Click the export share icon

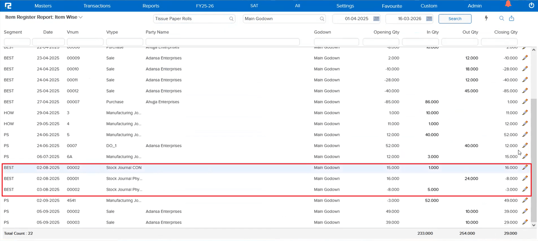tap(511, 18)
